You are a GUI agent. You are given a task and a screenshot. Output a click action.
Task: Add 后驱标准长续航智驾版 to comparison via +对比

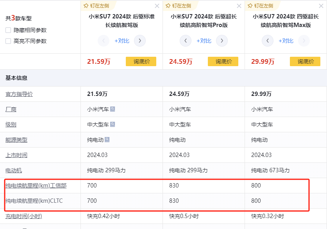(122, 41)
